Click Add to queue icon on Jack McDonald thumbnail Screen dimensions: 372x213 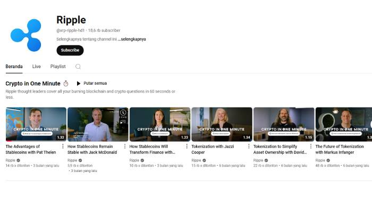[x=123, y=122]
